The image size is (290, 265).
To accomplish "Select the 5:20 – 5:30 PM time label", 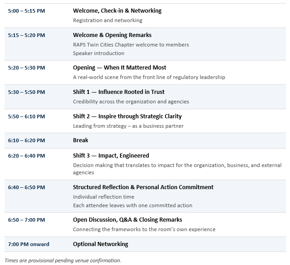I will 27,68.
